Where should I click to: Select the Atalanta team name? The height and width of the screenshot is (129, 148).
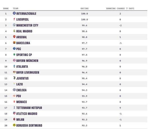click(x=22, y=66)
